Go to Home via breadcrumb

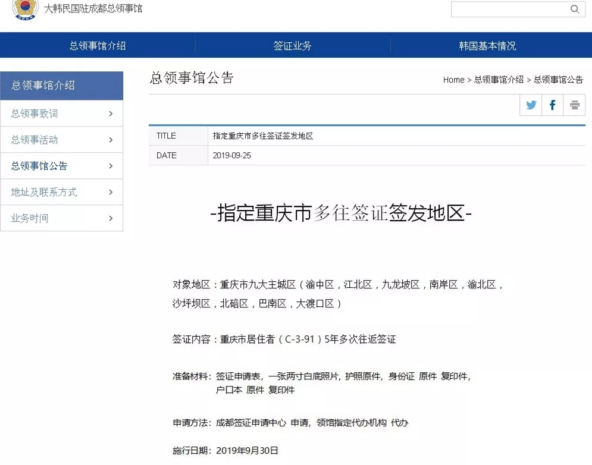(x=453, y=80)
